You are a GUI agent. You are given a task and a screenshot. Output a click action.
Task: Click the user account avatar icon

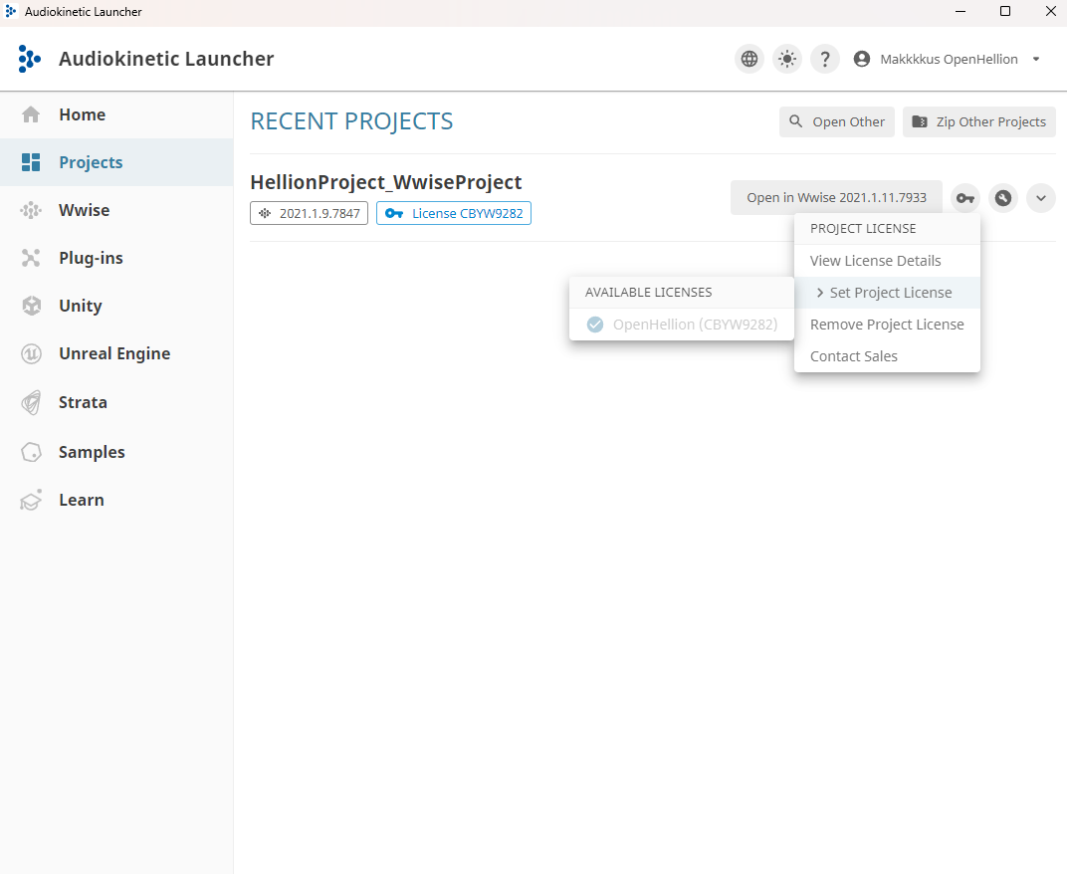862,59
